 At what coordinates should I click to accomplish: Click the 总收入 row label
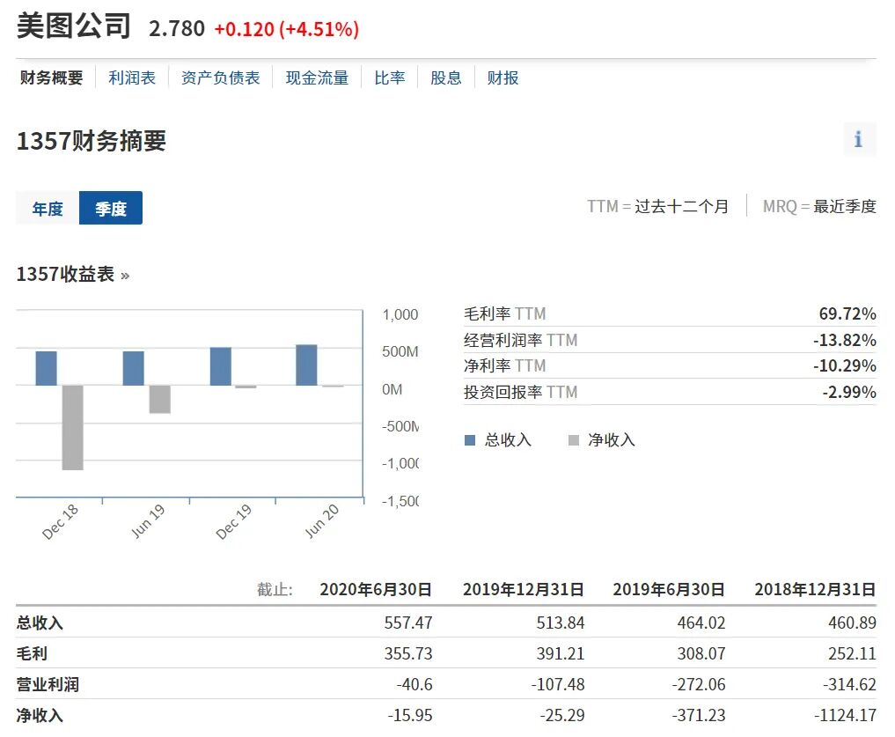click(40, 623)
